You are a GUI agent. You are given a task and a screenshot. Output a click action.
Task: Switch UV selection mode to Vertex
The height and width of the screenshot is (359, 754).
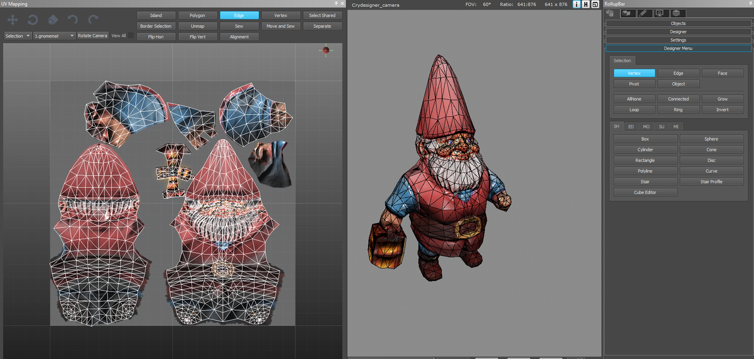(x=281, y=15)
